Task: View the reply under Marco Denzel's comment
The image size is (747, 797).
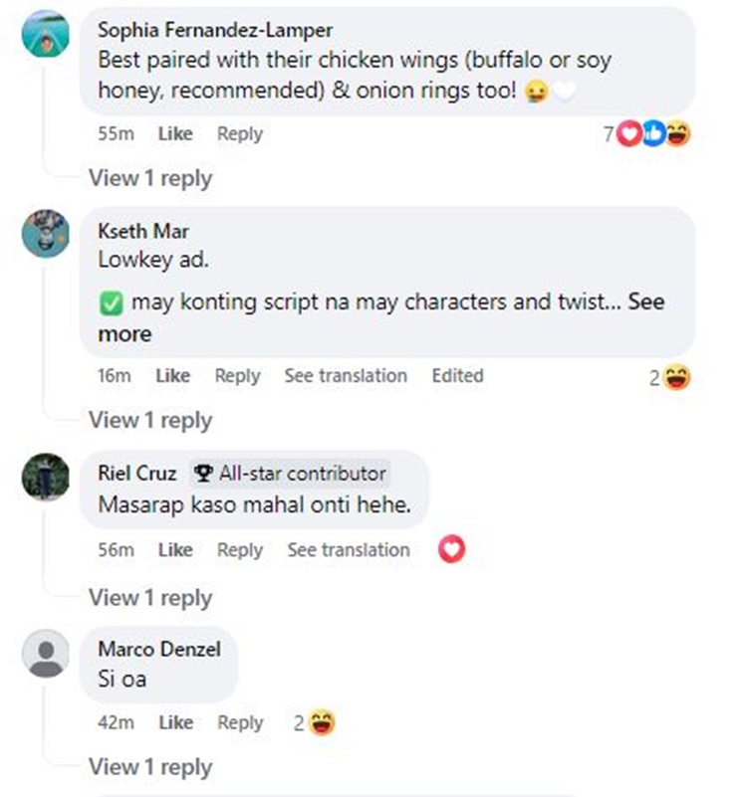Action: click(x=150, y=767)
